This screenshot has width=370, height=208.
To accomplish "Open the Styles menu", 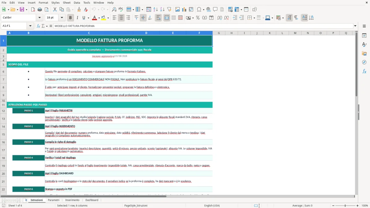I will 55,2.
